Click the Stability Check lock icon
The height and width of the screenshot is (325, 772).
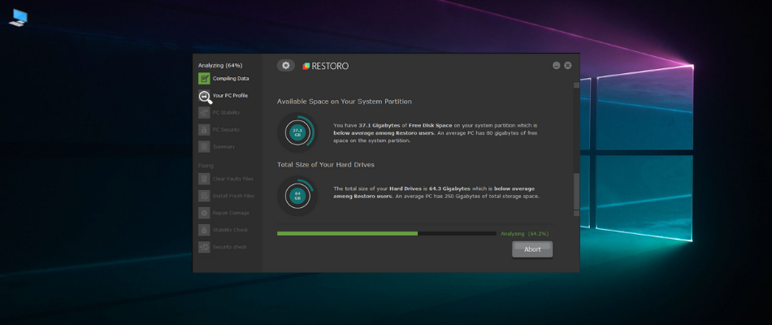pos(204,230)
